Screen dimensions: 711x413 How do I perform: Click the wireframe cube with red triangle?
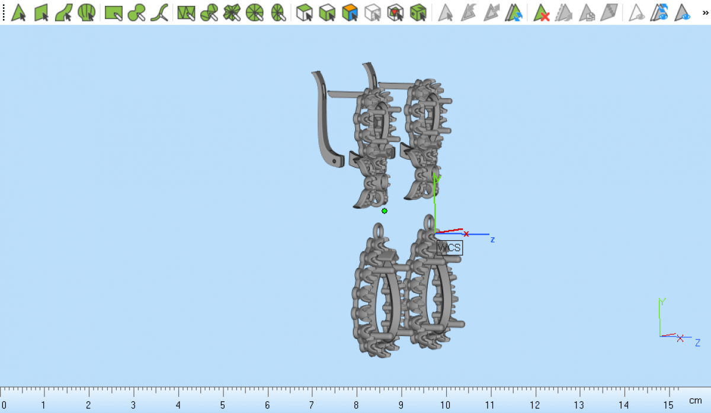coord(395,12)
